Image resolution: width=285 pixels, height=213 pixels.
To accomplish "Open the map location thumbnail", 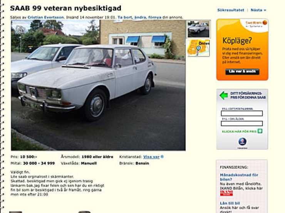I will pos(198,48).
